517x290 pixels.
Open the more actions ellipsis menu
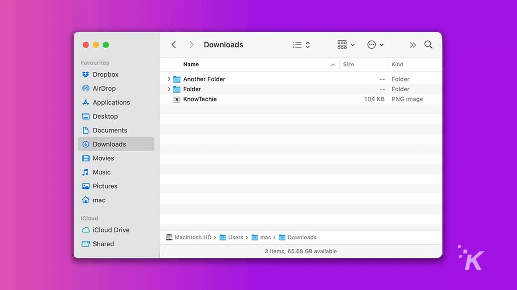coord(375,44)
